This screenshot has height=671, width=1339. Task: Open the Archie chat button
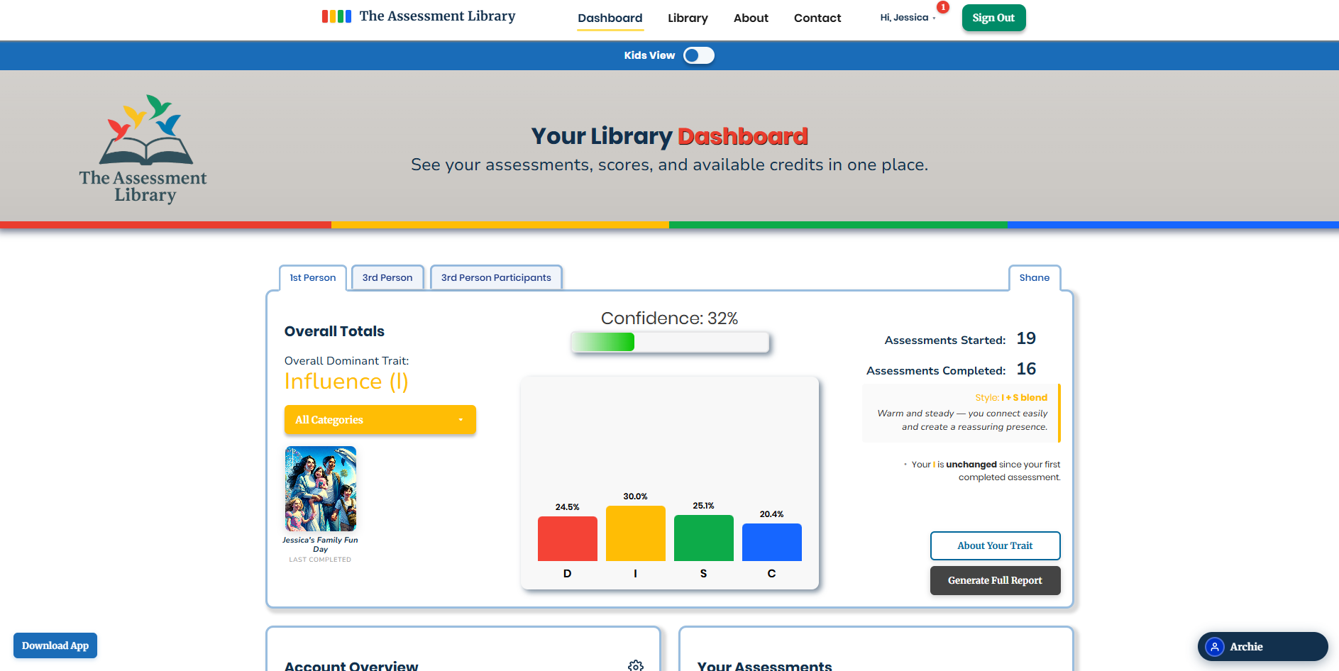click(1262, 647)
